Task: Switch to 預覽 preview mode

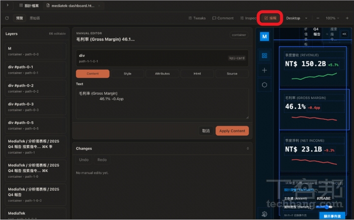Action: pyautogui.click(x=20, y=18)
